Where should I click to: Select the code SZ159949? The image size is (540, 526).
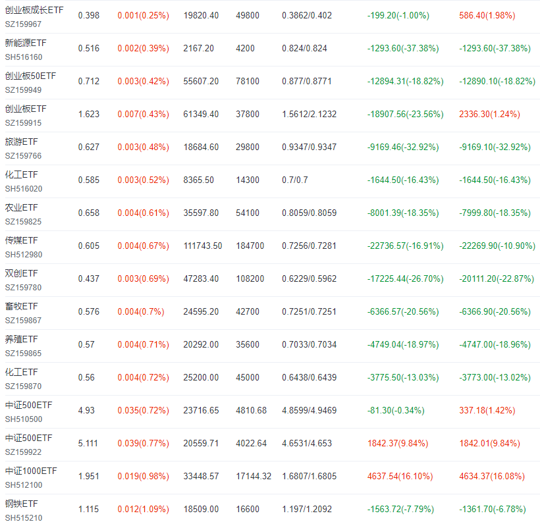(23, 90)
